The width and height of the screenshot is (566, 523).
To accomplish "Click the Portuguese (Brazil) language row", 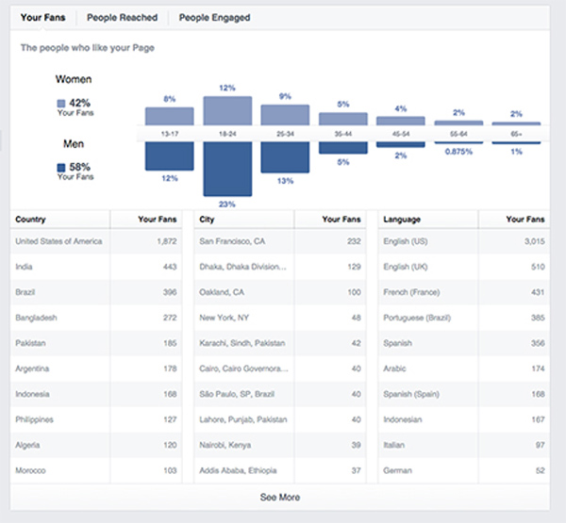I will [463, 318].
